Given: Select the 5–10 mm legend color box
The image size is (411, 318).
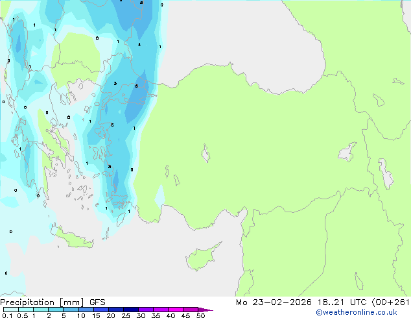Looking at the screenshot, I should point(71,310).
